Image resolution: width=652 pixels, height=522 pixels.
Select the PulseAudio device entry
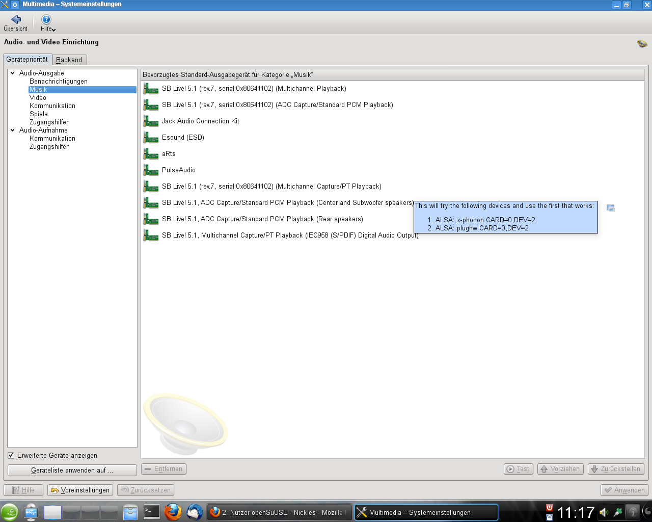[178, 170]
